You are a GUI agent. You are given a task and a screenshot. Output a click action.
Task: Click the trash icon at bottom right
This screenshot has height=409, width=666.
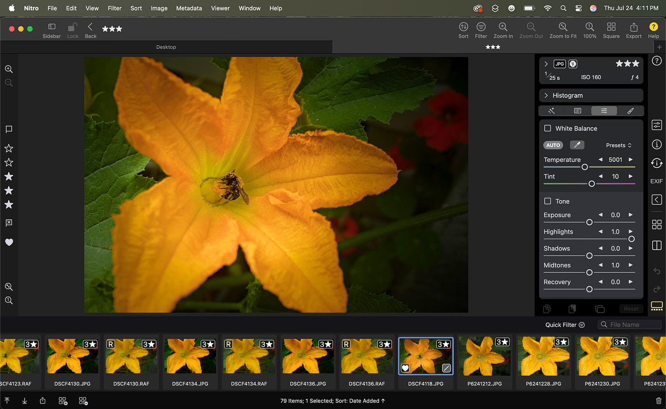point(658,401)
